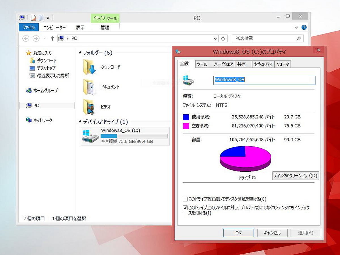Click the disk usage pie chart
This screenshot has width=340, height=255.
(x=245, y=158)
